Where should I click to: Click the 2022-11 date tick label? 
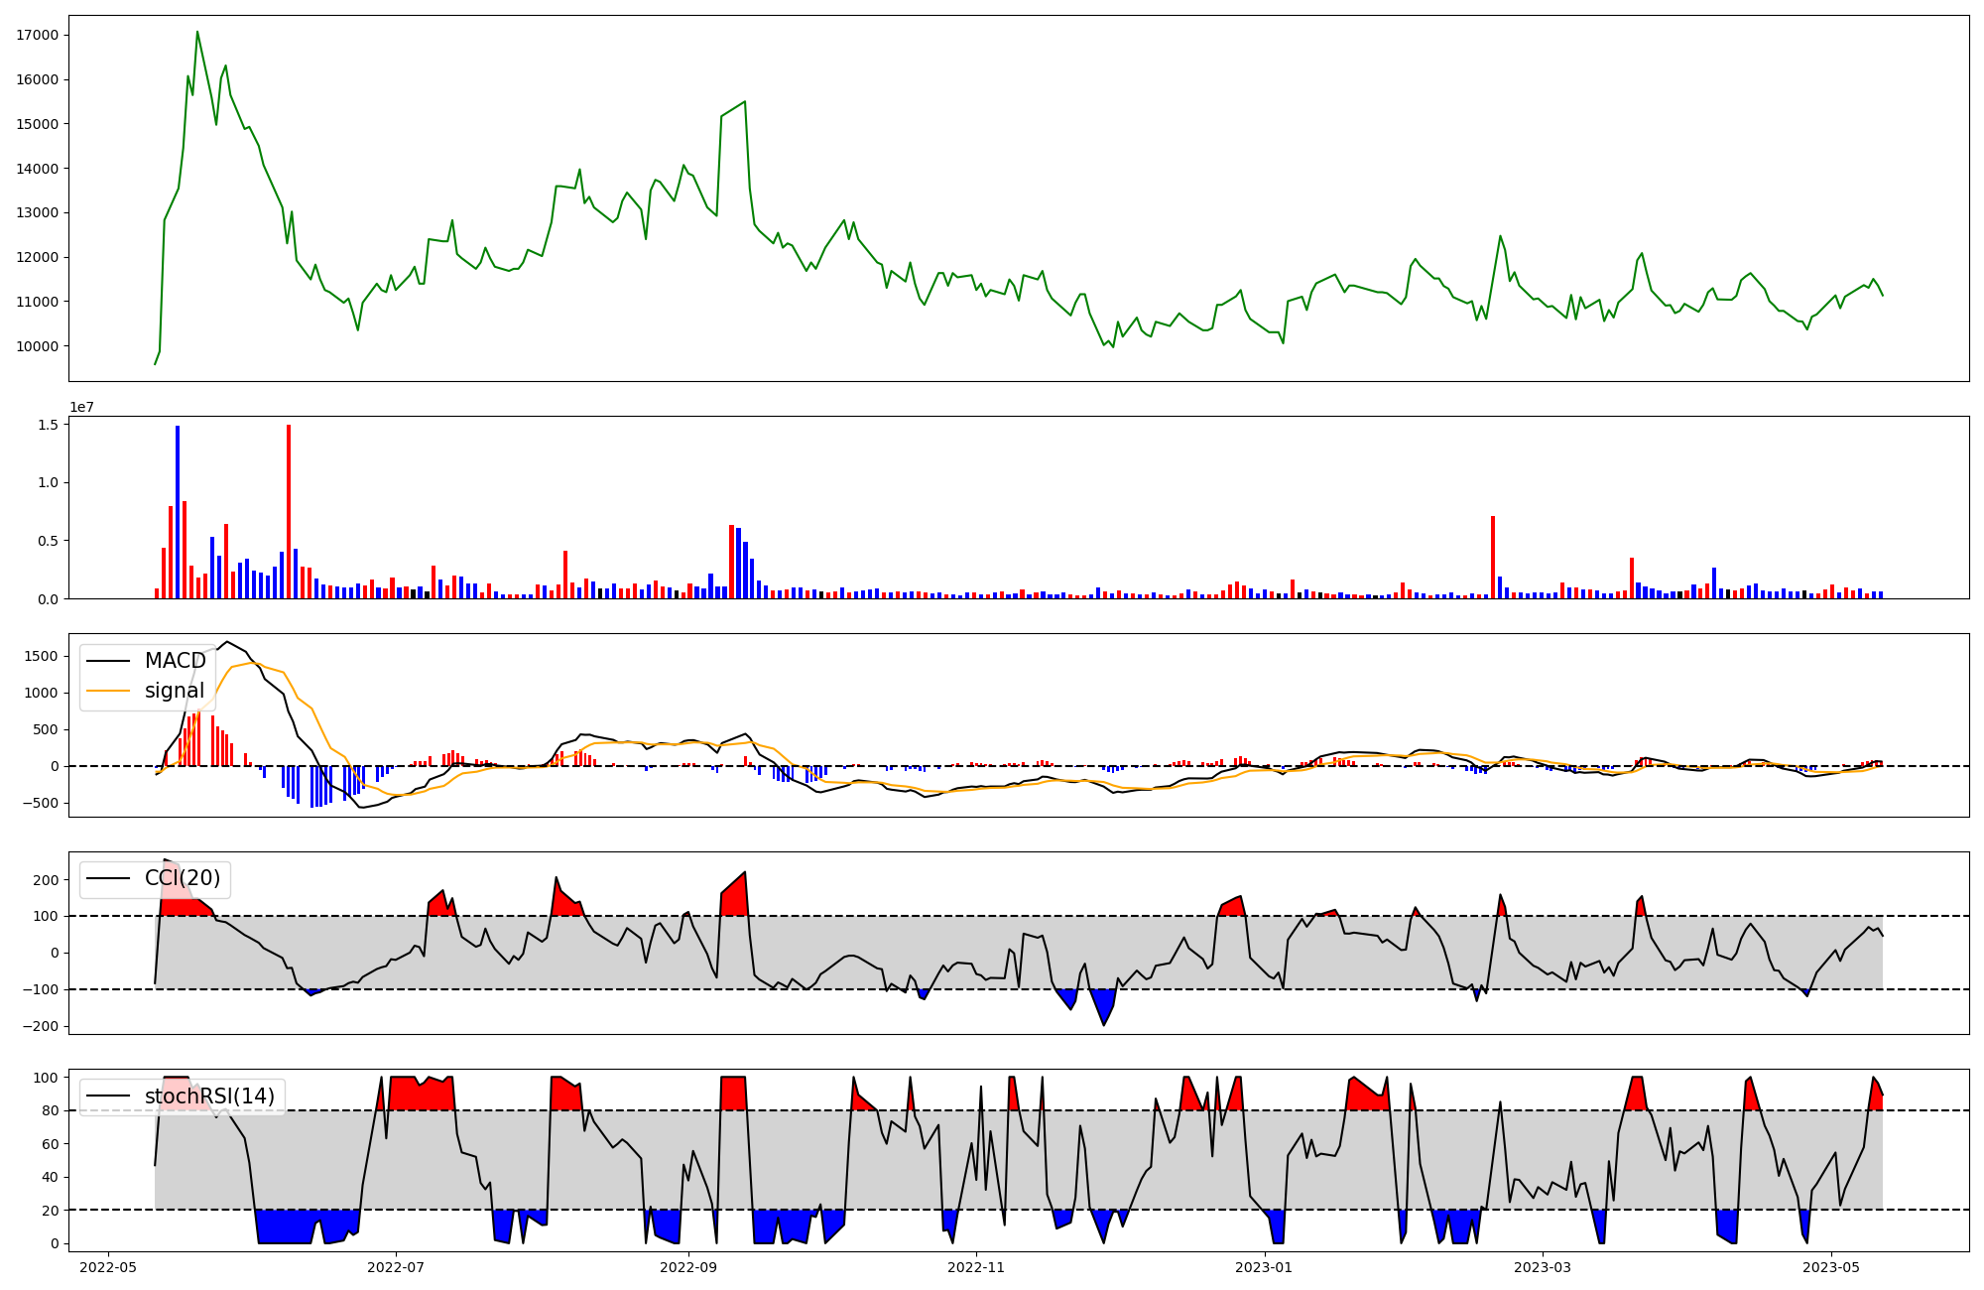[976, 1267]
